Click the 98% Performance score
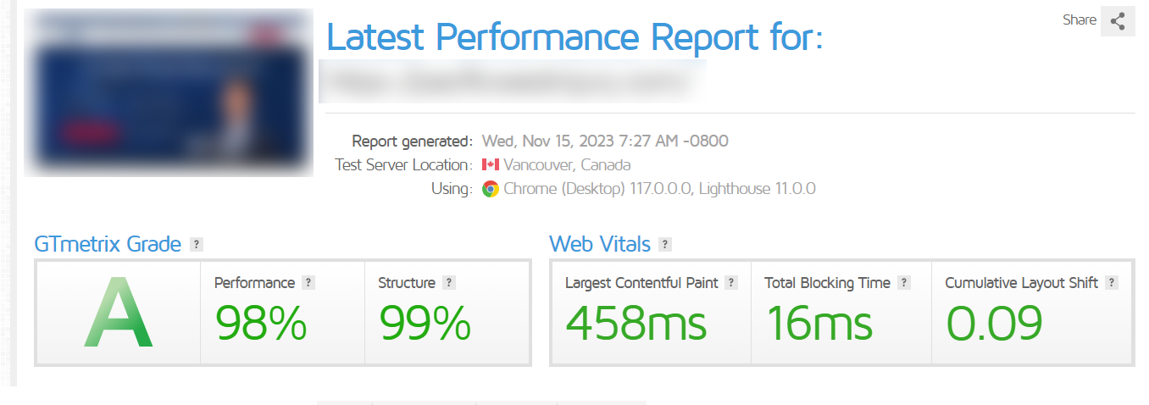The width and height of the screenshot is (1149, 405). [260, 323]
